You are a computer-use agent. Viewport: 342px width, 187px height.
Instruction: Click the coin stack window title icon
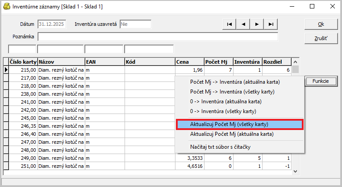[x=6, y=7]
